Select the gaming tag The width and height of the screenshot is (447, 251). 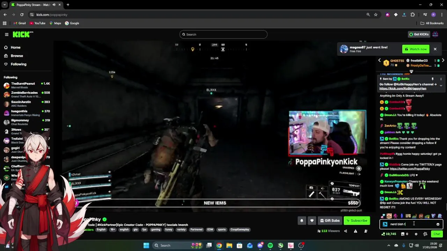pos(156,230)
